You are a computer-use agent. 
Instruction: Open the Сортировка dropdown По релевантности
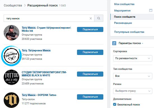pos(133,58)
